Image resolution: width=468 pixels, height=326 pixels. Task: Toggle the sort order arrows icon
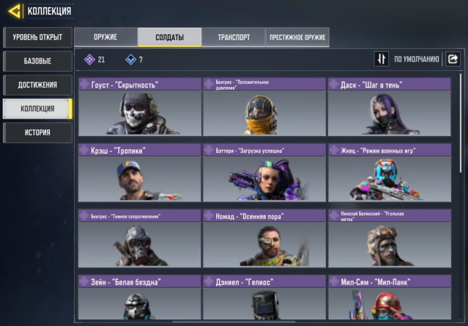click(381, 58)
